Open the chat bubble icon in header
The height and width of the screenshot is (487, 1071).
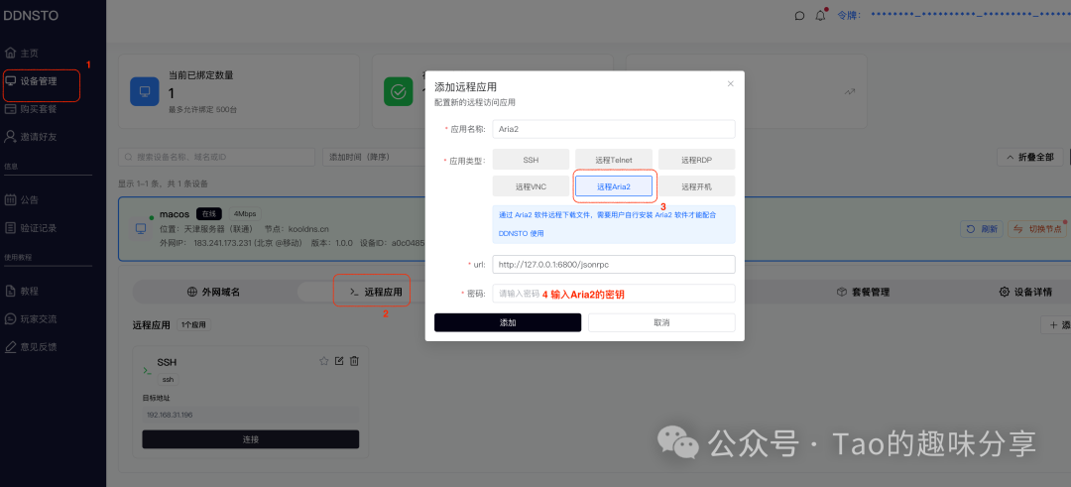[x=800, y=16]
